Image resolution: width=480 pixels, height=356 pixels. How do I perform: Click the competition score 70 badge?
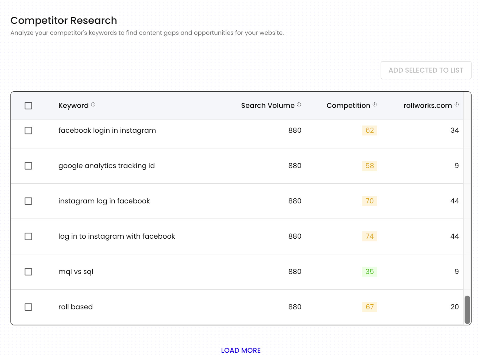tap(370, 201)
